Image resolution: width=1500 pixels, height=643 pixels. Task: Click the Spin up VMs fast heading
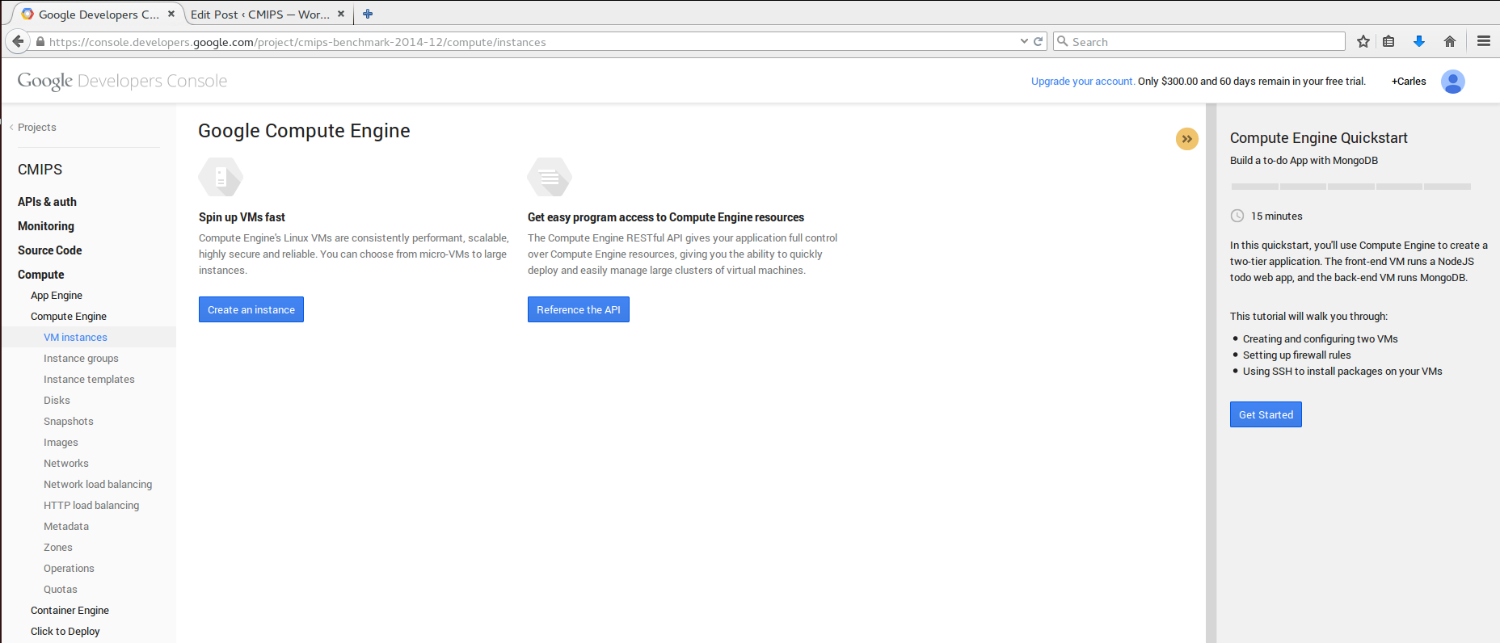point(242,217)
